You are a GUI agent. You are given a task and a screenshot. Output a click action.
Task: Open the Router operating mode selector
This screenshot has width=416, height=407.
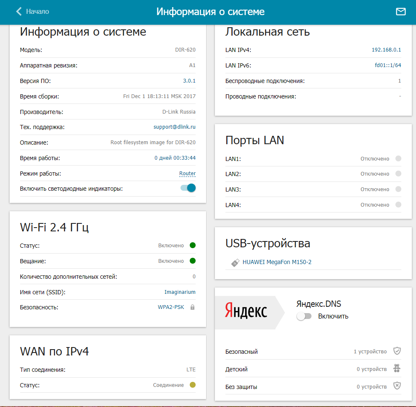tap(187, 174)
